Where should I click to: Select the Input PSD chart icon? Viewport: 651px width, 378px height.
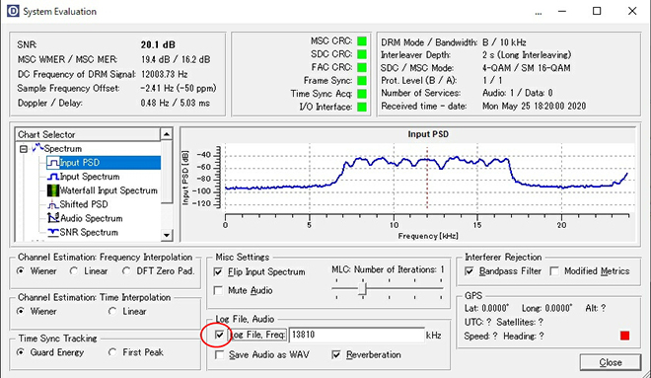coord(53,163)
